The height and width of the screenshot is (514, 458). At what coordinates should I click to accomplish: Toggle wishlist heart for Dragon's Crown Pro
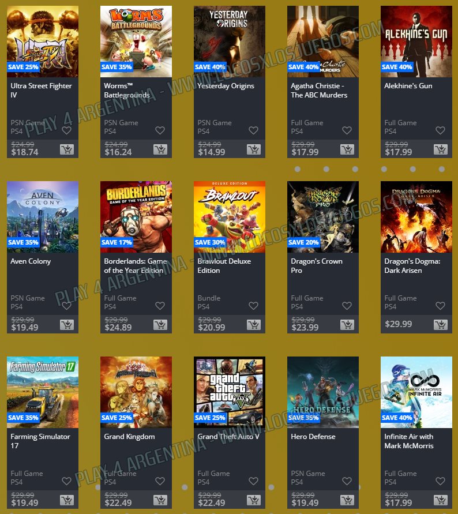click(347, 306)
